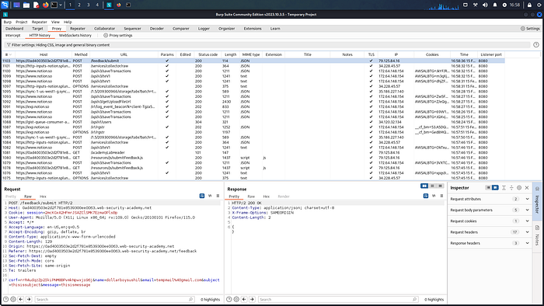Close the Inspector panel

click(527, 187)
